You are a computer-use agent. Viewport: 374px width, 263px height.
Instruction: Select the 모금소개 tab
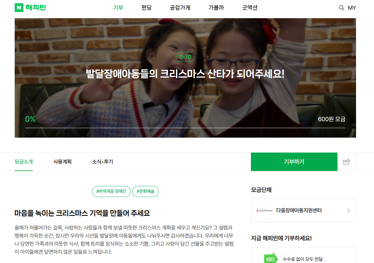tap(24, 162)
